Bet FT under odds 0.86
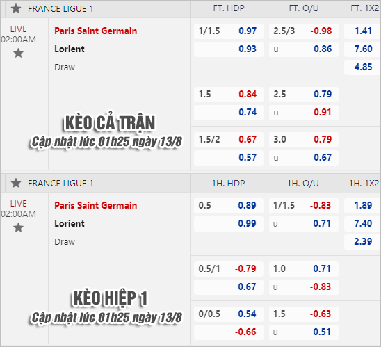The width and height of the screenshot is (381, 347). pos(304,49)
